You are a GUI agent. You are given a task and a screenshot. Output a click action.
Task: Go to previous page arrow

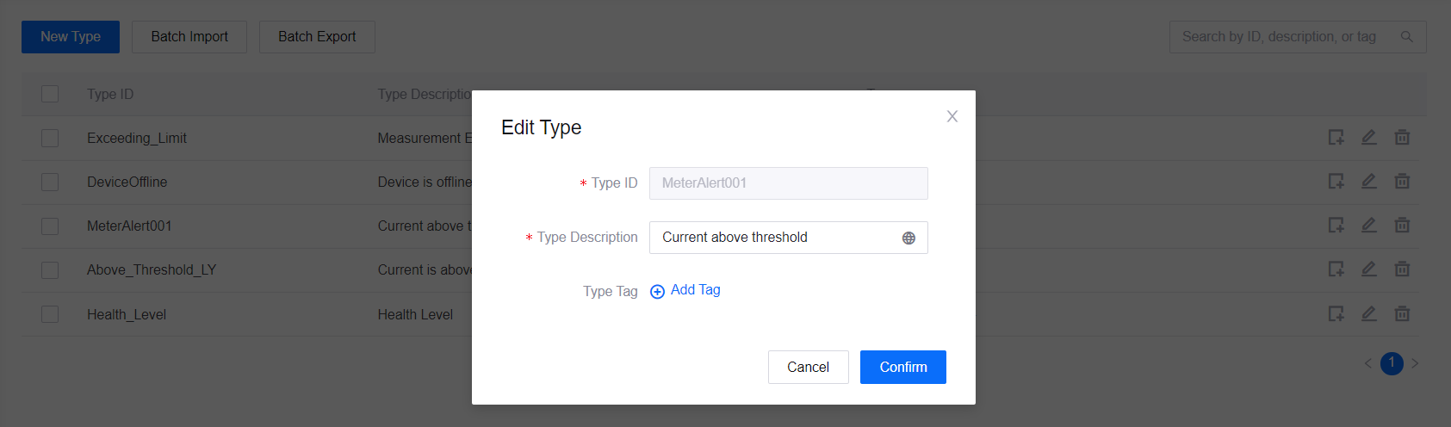[x=1367, y=363]
